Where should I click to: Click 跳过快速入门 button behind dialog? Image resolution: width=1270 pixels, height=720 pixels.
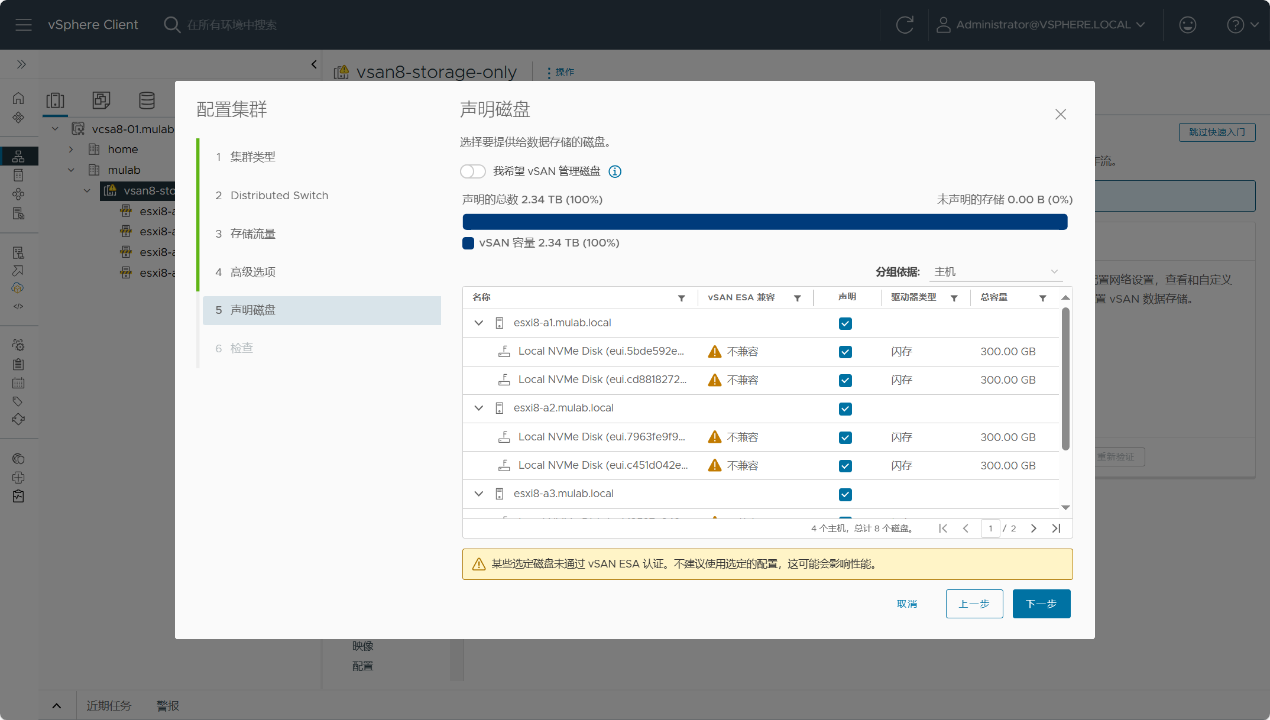point(1217,132)
